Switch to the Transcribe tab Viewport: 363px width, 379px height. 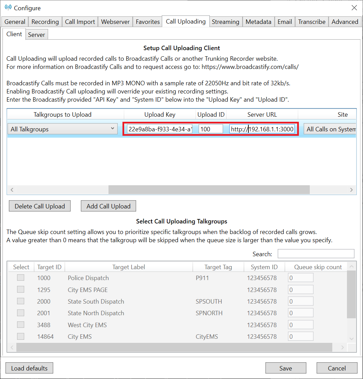pos(312,22)
